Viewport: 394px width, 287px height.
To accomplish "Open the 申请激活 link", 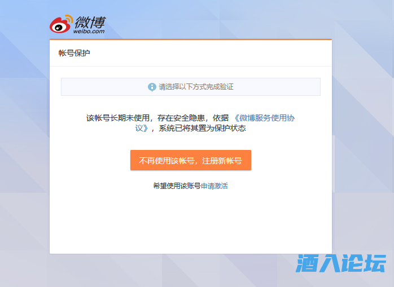I will 214,186.
